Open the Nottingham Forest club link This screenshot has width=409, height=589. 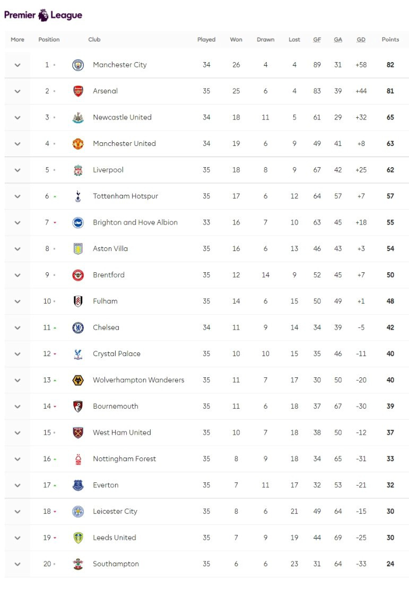124,459
